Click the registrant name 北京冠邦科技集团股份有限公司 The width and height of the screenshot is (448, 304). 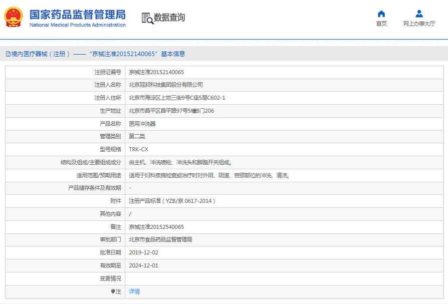pyautogui.click(x=166, y=85)
